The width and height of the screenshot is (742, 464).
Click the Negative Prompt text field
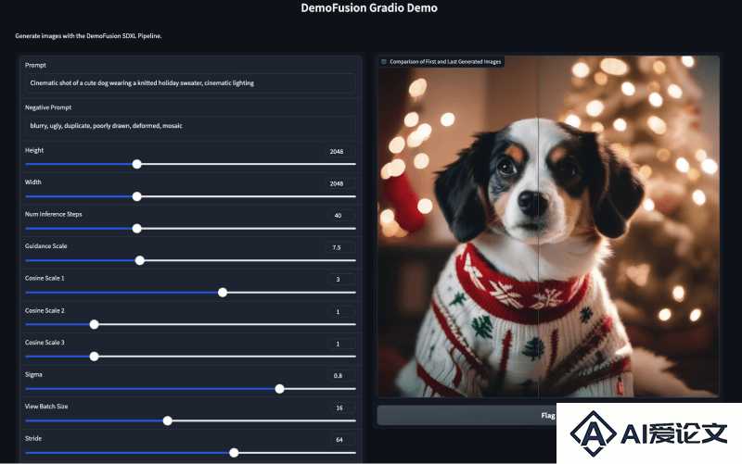click(x=190, y=126)
